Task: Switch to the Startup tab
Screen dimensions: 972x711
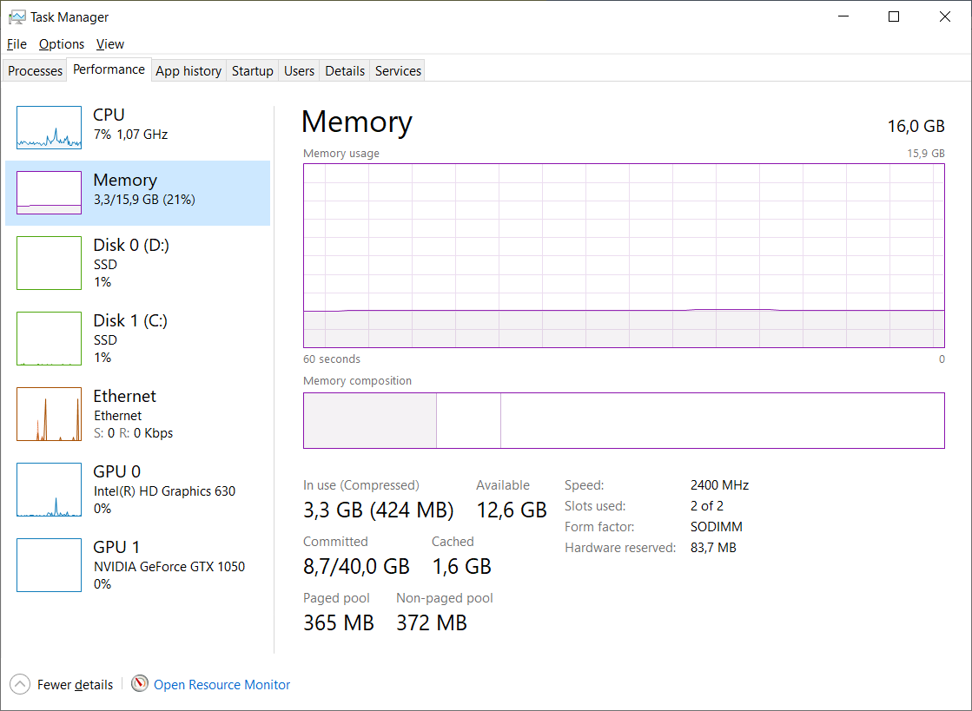Action: (x=252, y=70)
